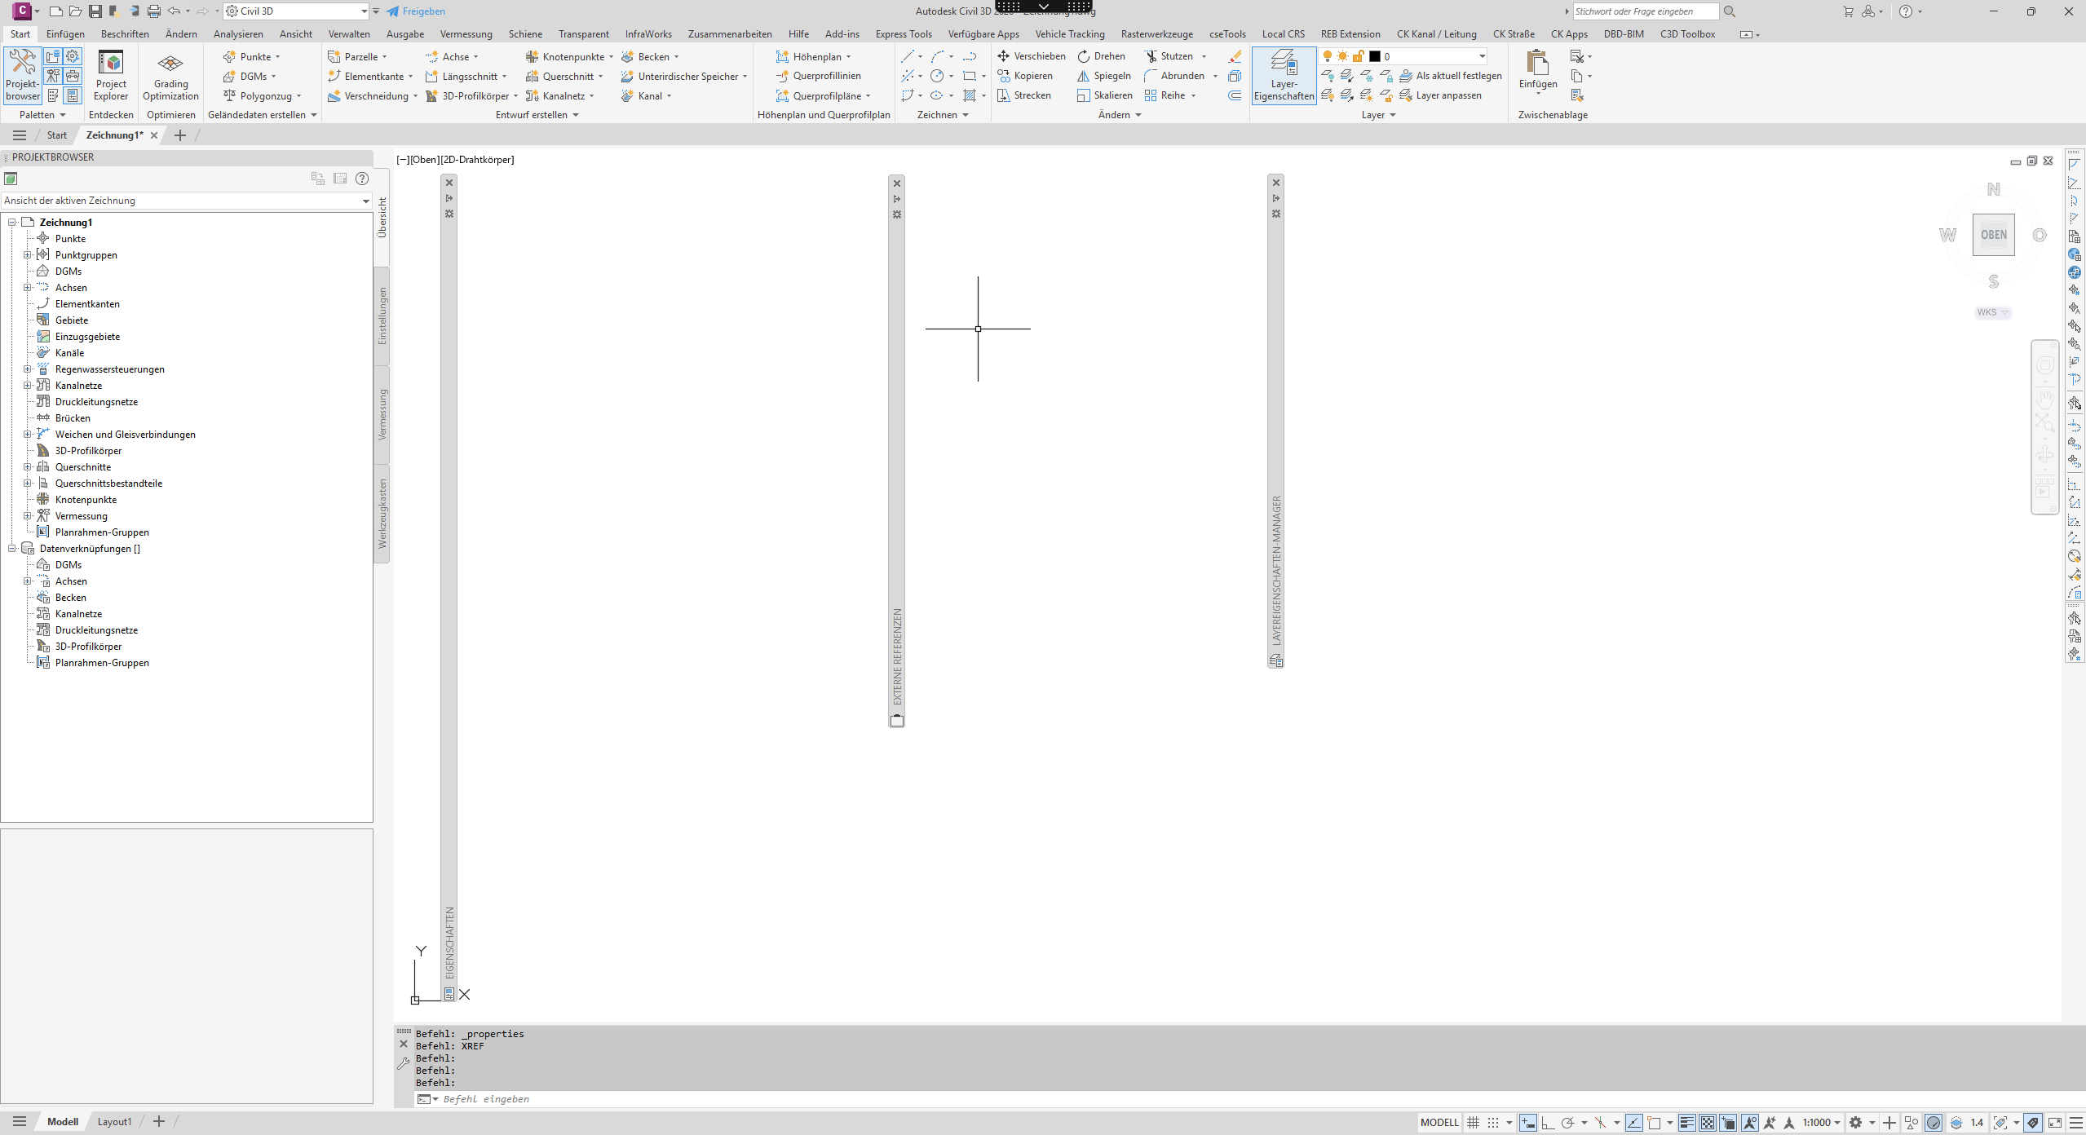2086x1135 pixels.
Task: Create a new drawing with the New icon
Action: click(55, 11)
